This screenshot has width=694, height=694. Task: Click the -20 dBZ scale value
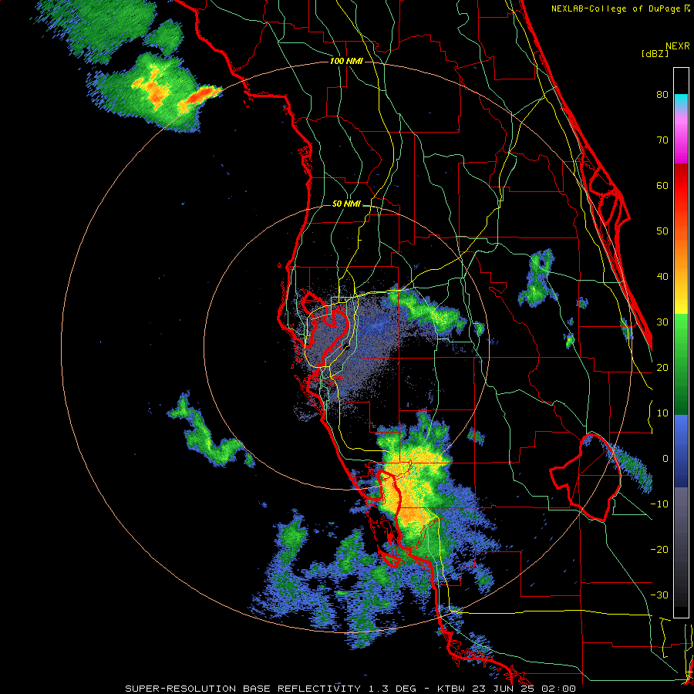659,549
